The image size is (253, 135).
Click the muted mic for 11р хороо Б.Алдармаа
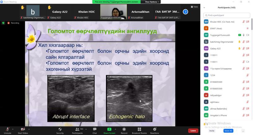[x=244, y=68]
